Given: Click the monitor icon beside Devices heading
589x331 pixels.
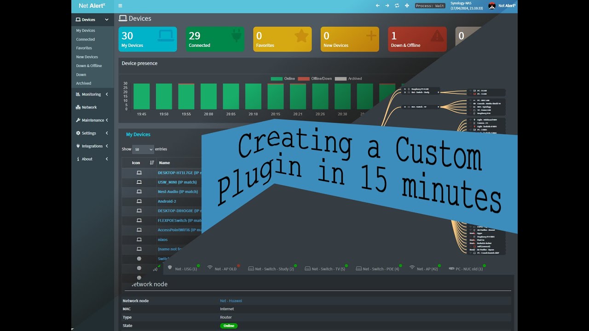Looking at the screenshot, I should 123,18.
